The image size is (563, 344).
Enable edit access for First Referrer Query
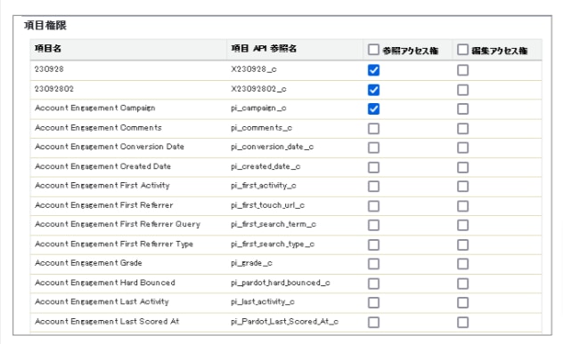coord(463,225)
